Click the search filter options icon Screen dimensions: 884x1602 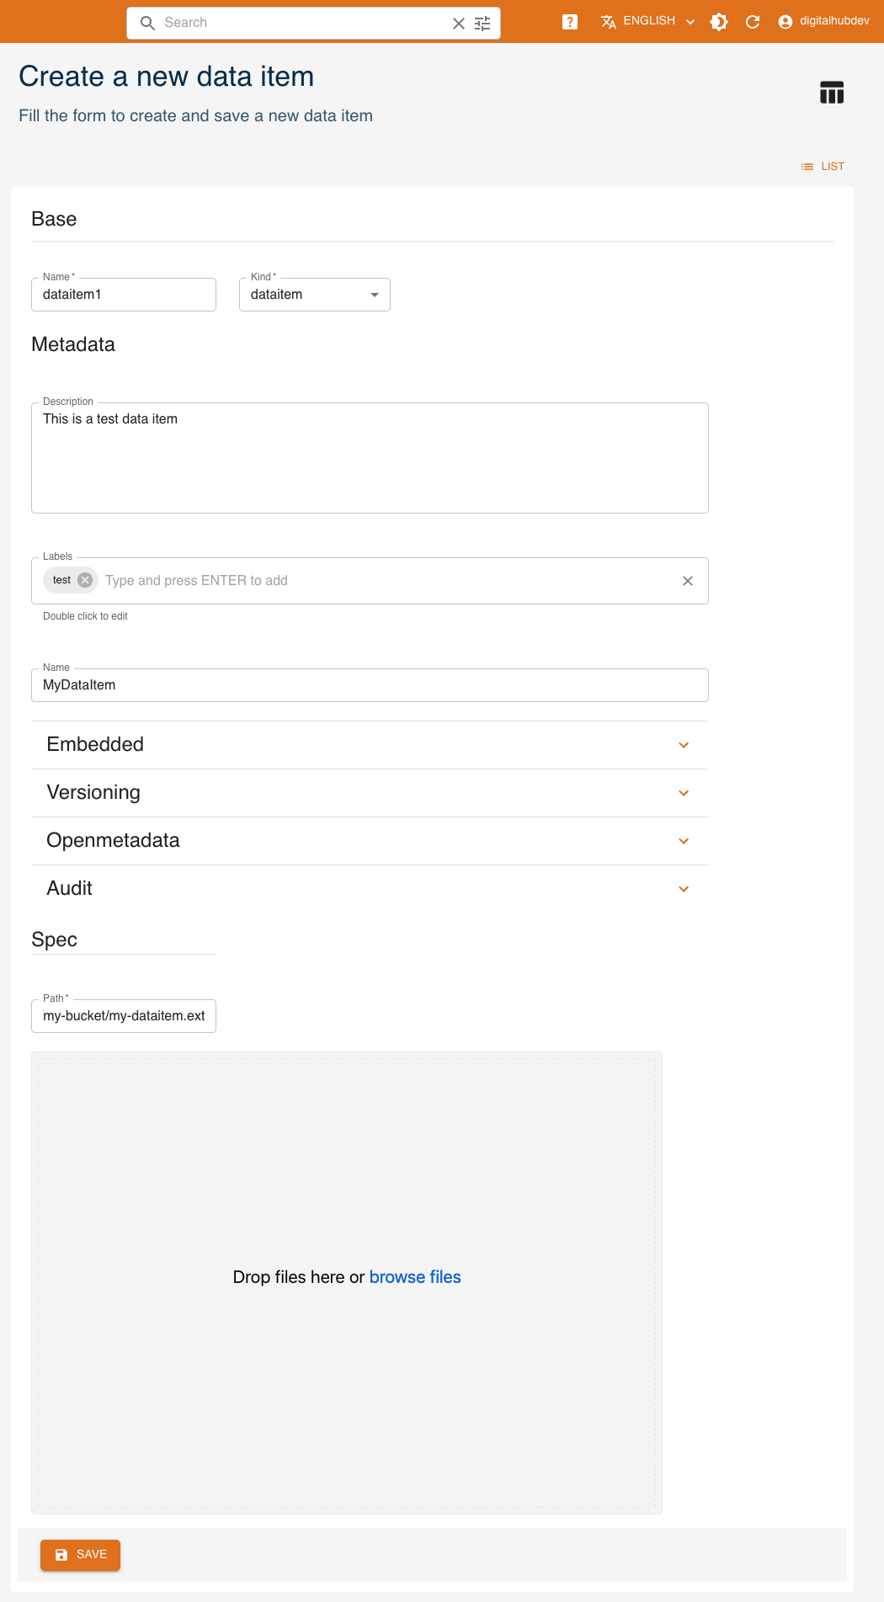tap(482, 24)
